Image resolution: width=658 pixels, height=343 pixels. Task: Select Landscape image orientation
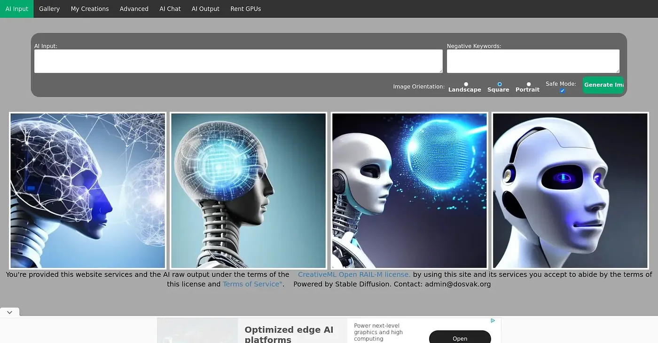[466, 84]
